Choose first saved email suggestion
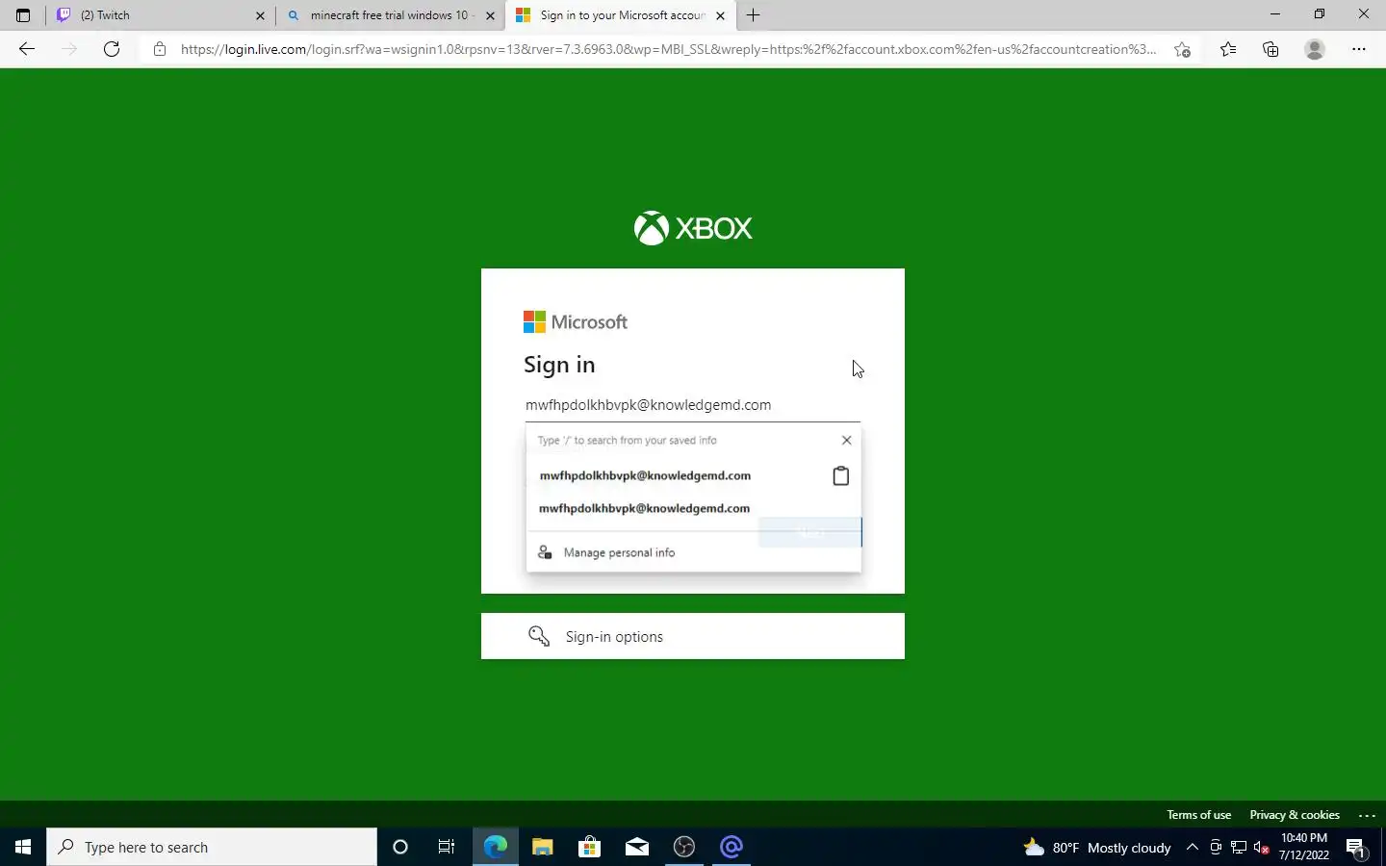This screenshot has width=1386, height=866. tap(645, 475)
